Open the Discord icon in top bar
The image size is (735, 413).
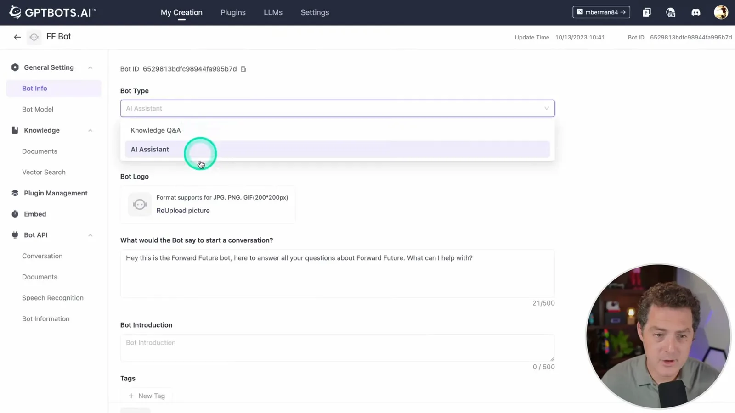click(696, 12)
